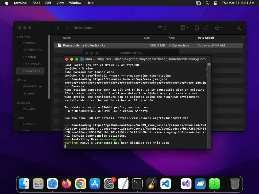Click the Finder Share icon
Screen dimensions: 259x194
(x=197, y=28)
